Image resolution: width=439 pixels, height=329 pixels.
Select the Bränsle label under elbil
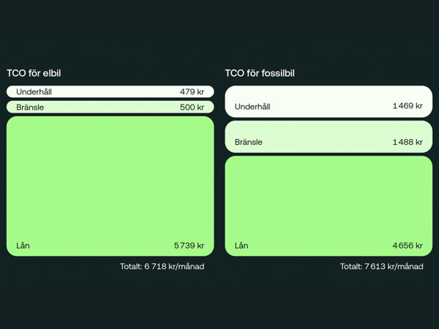click(x=30, y=107)
